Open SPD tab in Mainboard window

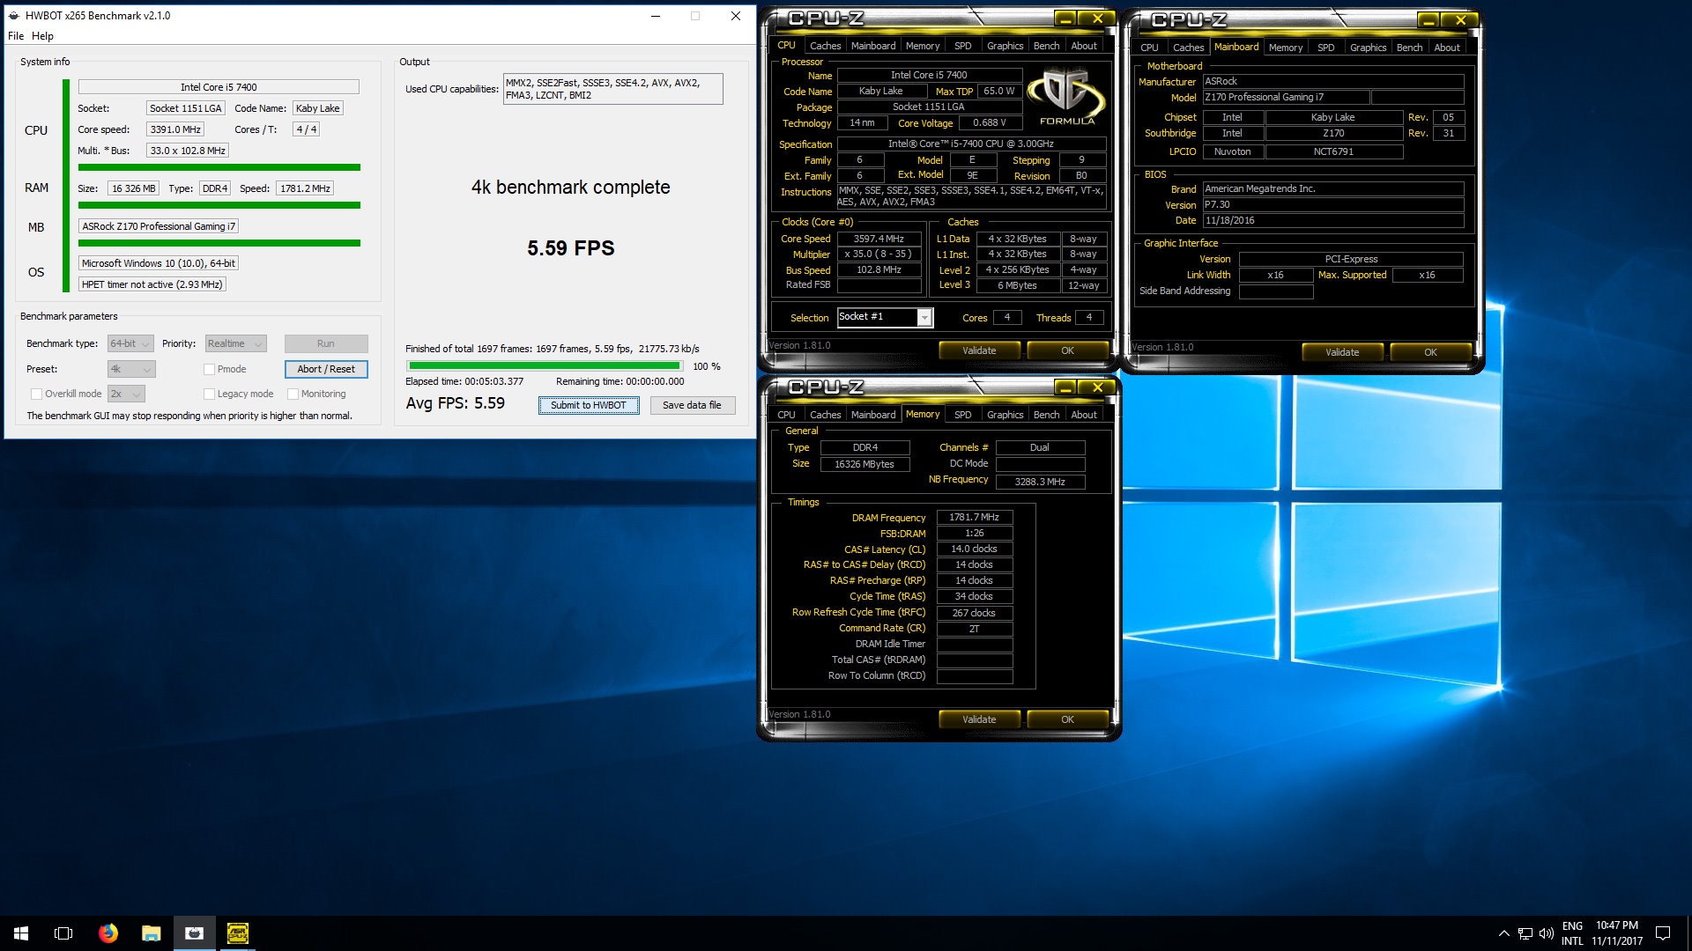click(1325, 48)
